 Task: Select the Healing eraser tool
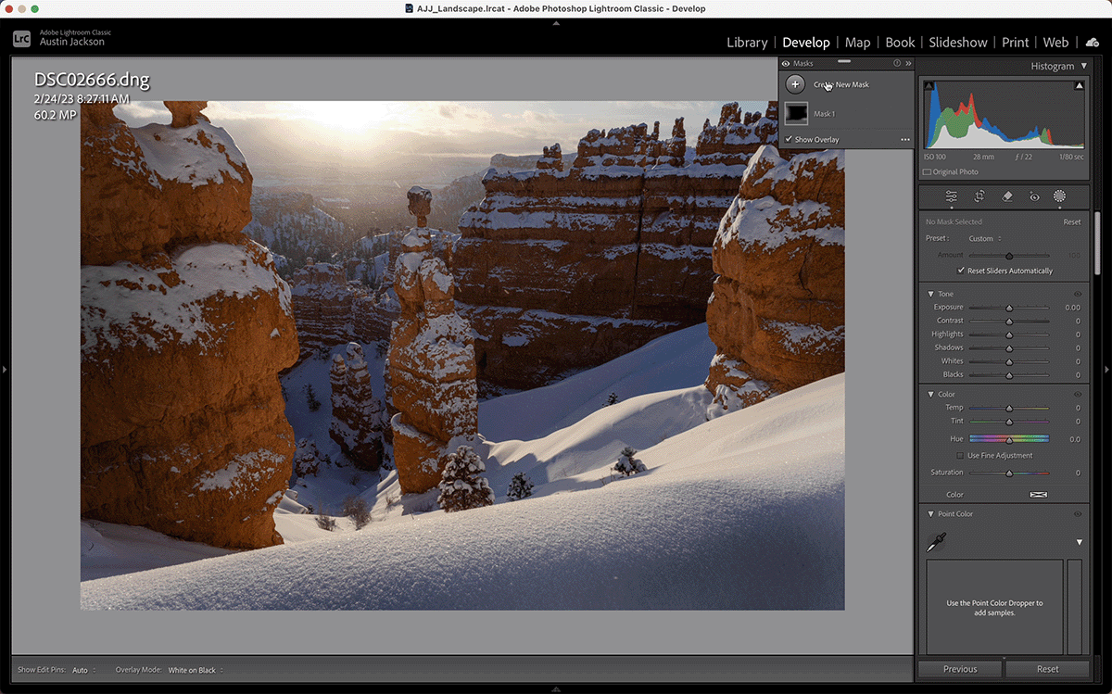(x=1006, y=196)
